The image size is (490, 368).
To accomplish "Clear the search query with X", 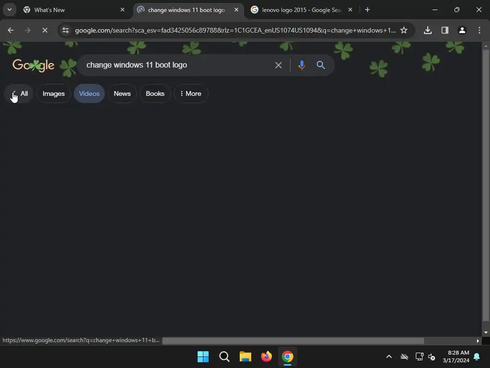I will 278,65.
